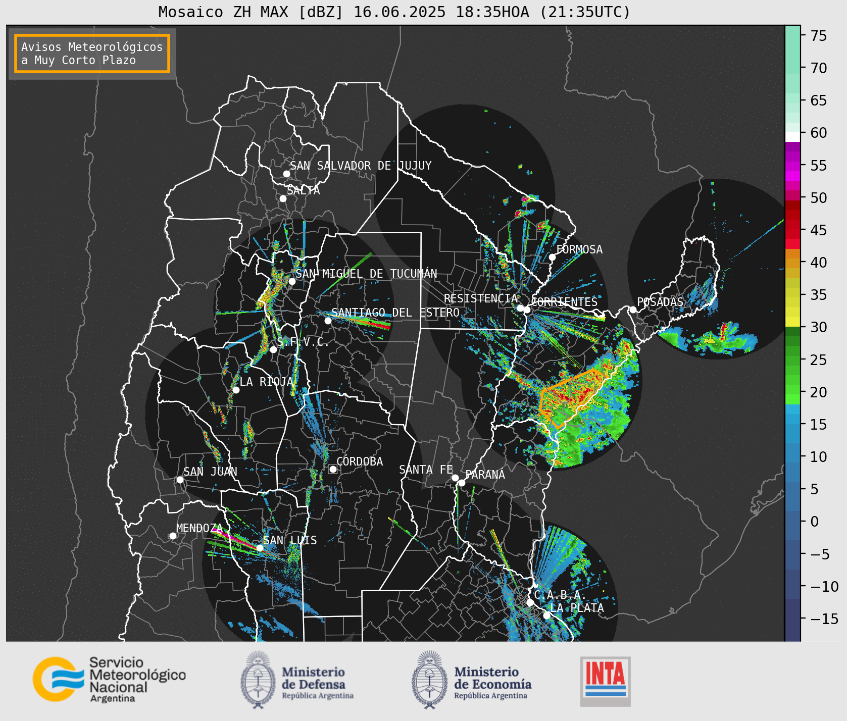The image size is (847, 721).
Task: Click the -15 dBZ colorbar label
Action: (x=824, y=619)
